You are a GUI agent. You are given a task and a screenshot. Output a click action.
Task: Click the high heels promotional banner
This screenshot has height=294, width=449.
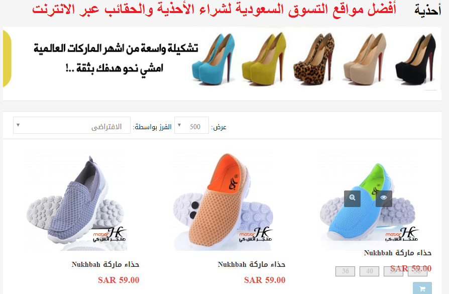(222, 58)
